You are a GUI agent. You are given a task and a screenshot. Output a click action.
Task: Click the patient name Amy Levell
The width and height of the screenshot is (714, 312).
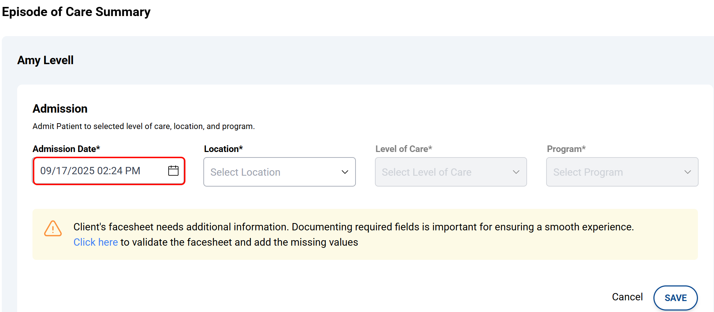point(46,60)
